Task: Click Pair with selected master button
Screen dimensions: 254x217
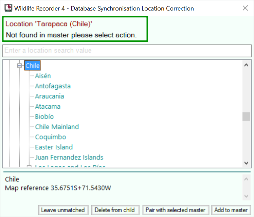Action: [x=176, y=210]
